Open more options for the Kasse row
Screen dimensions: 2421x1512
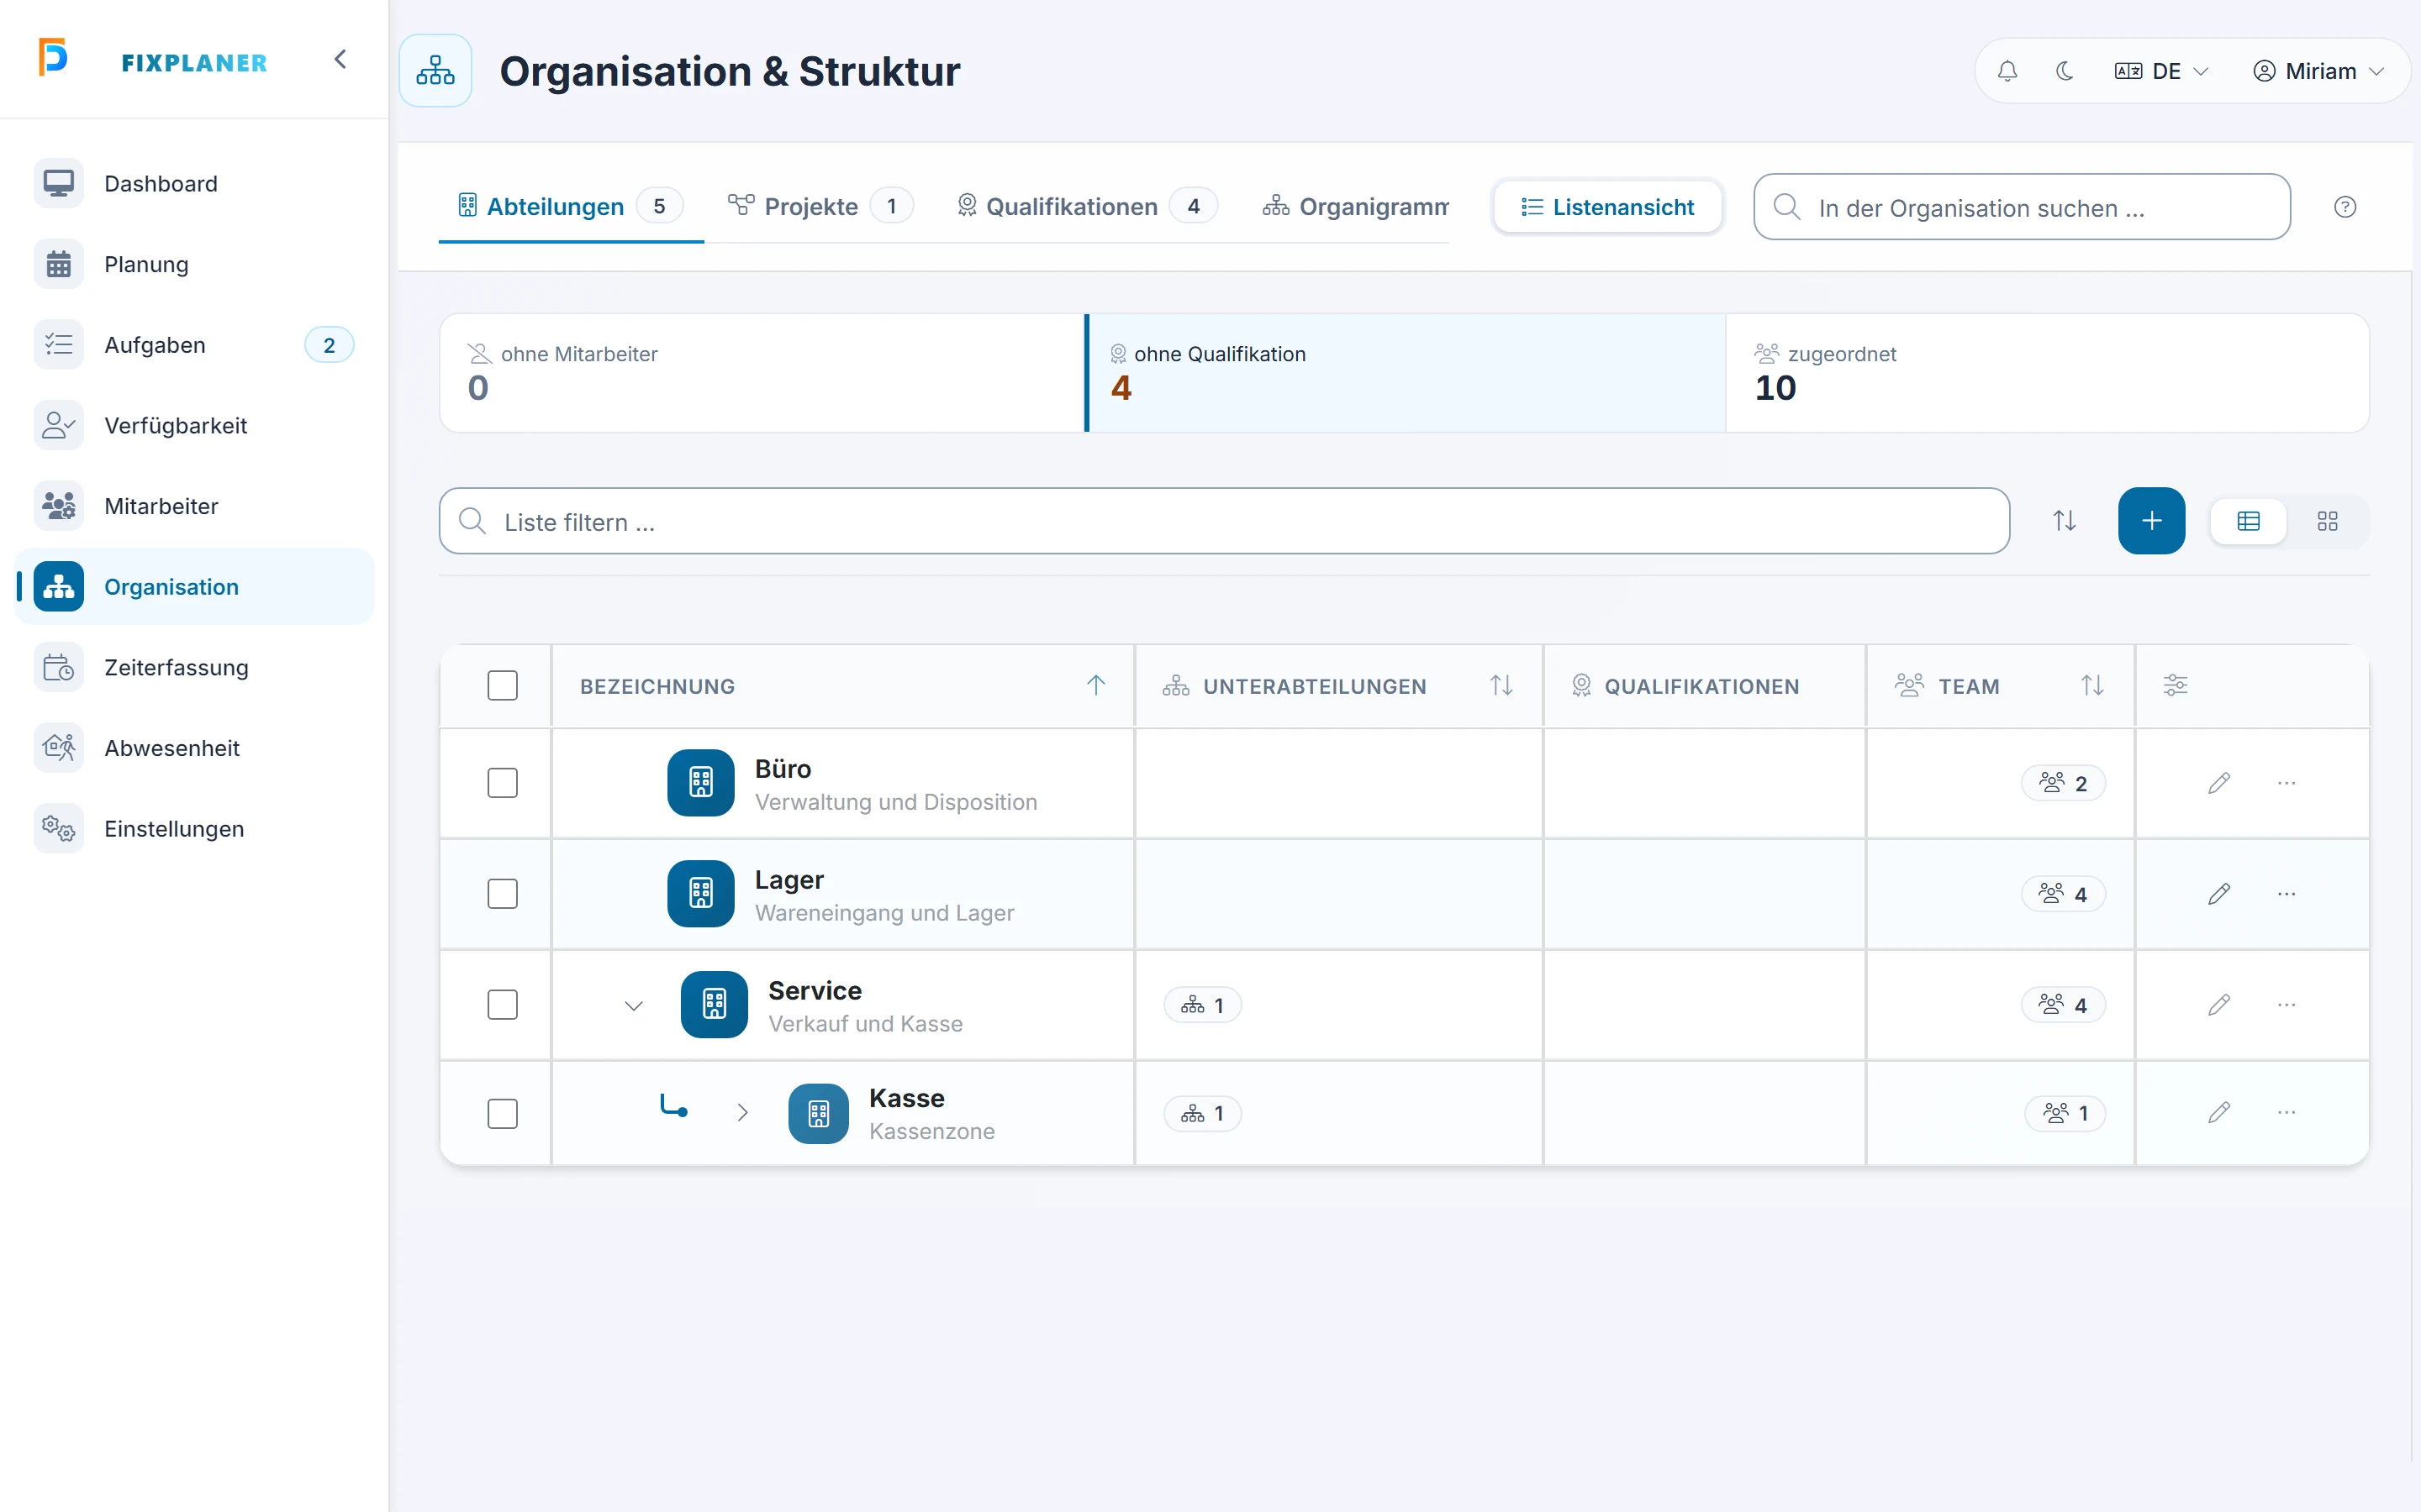[2286, 1113]
